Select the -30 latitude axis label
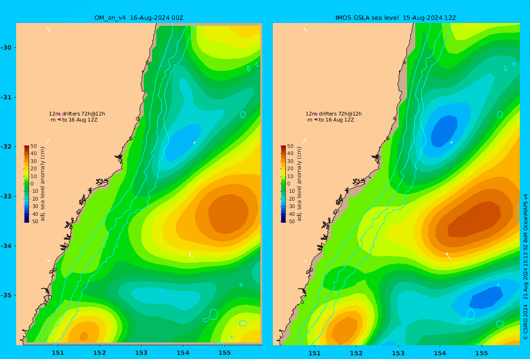Screen dimensions: 530x359 coord(6,48)
